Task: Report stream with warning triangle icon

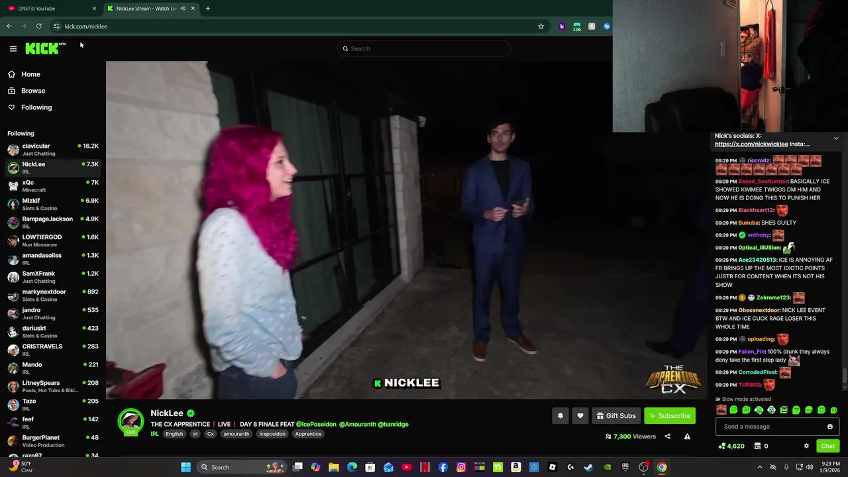Action: point(687,437)
